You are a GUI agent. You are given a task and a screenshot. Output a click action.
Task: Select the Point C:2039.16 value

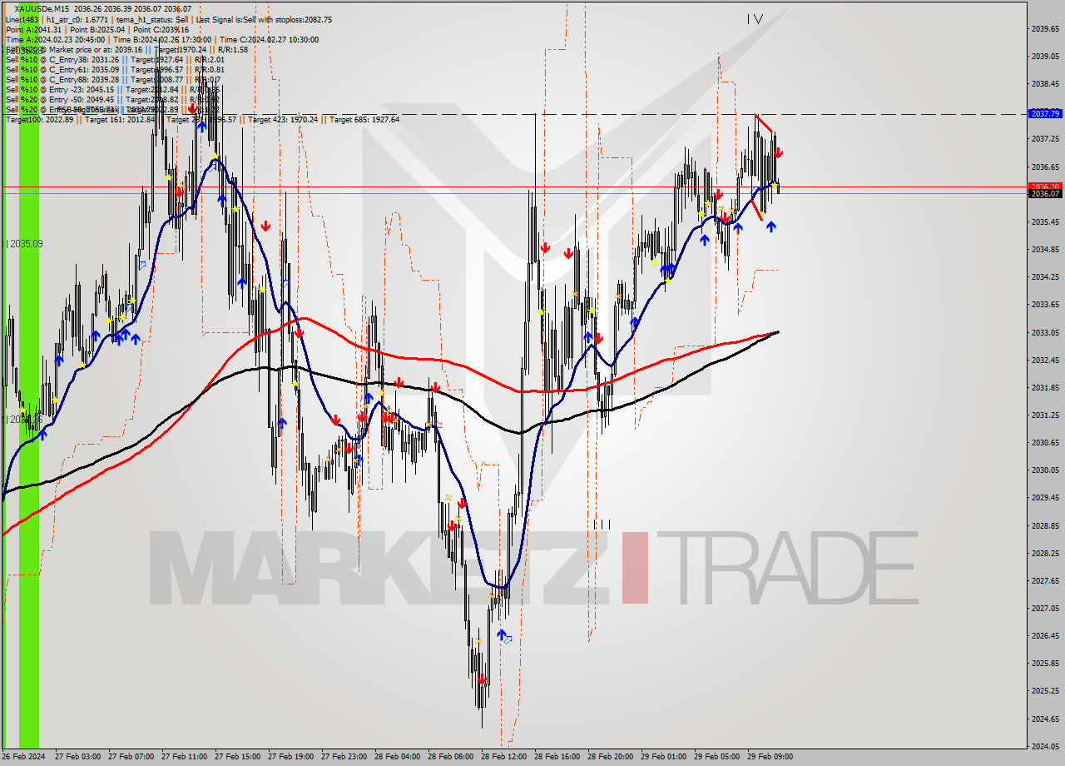point(161,29)
